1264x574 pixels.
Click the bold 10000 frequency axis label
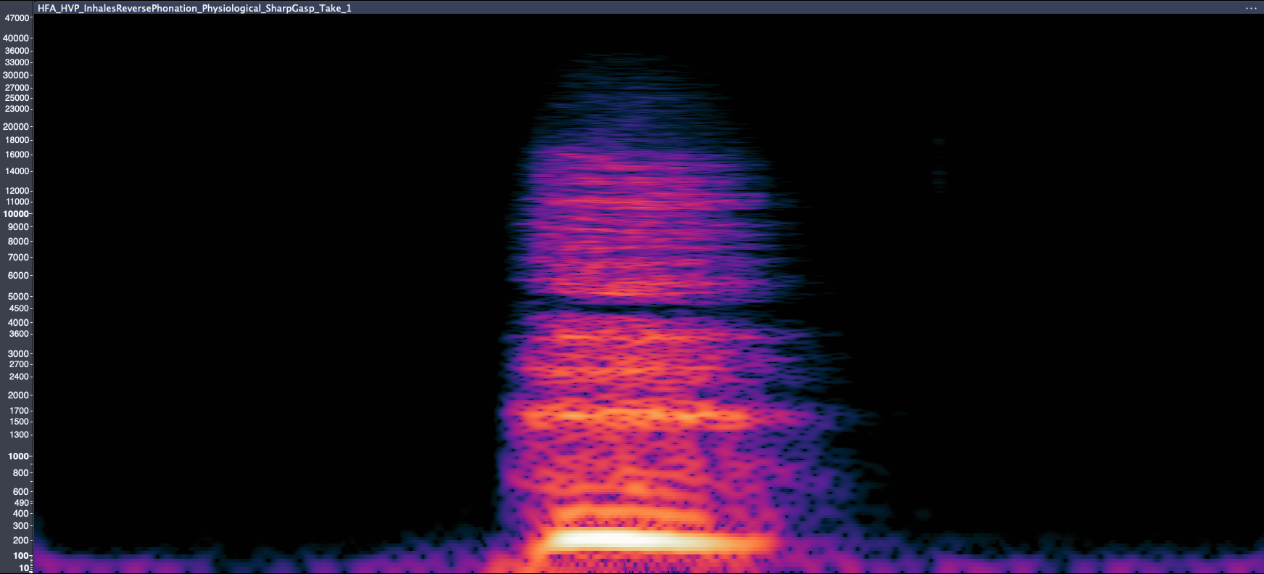coord(16,214)
